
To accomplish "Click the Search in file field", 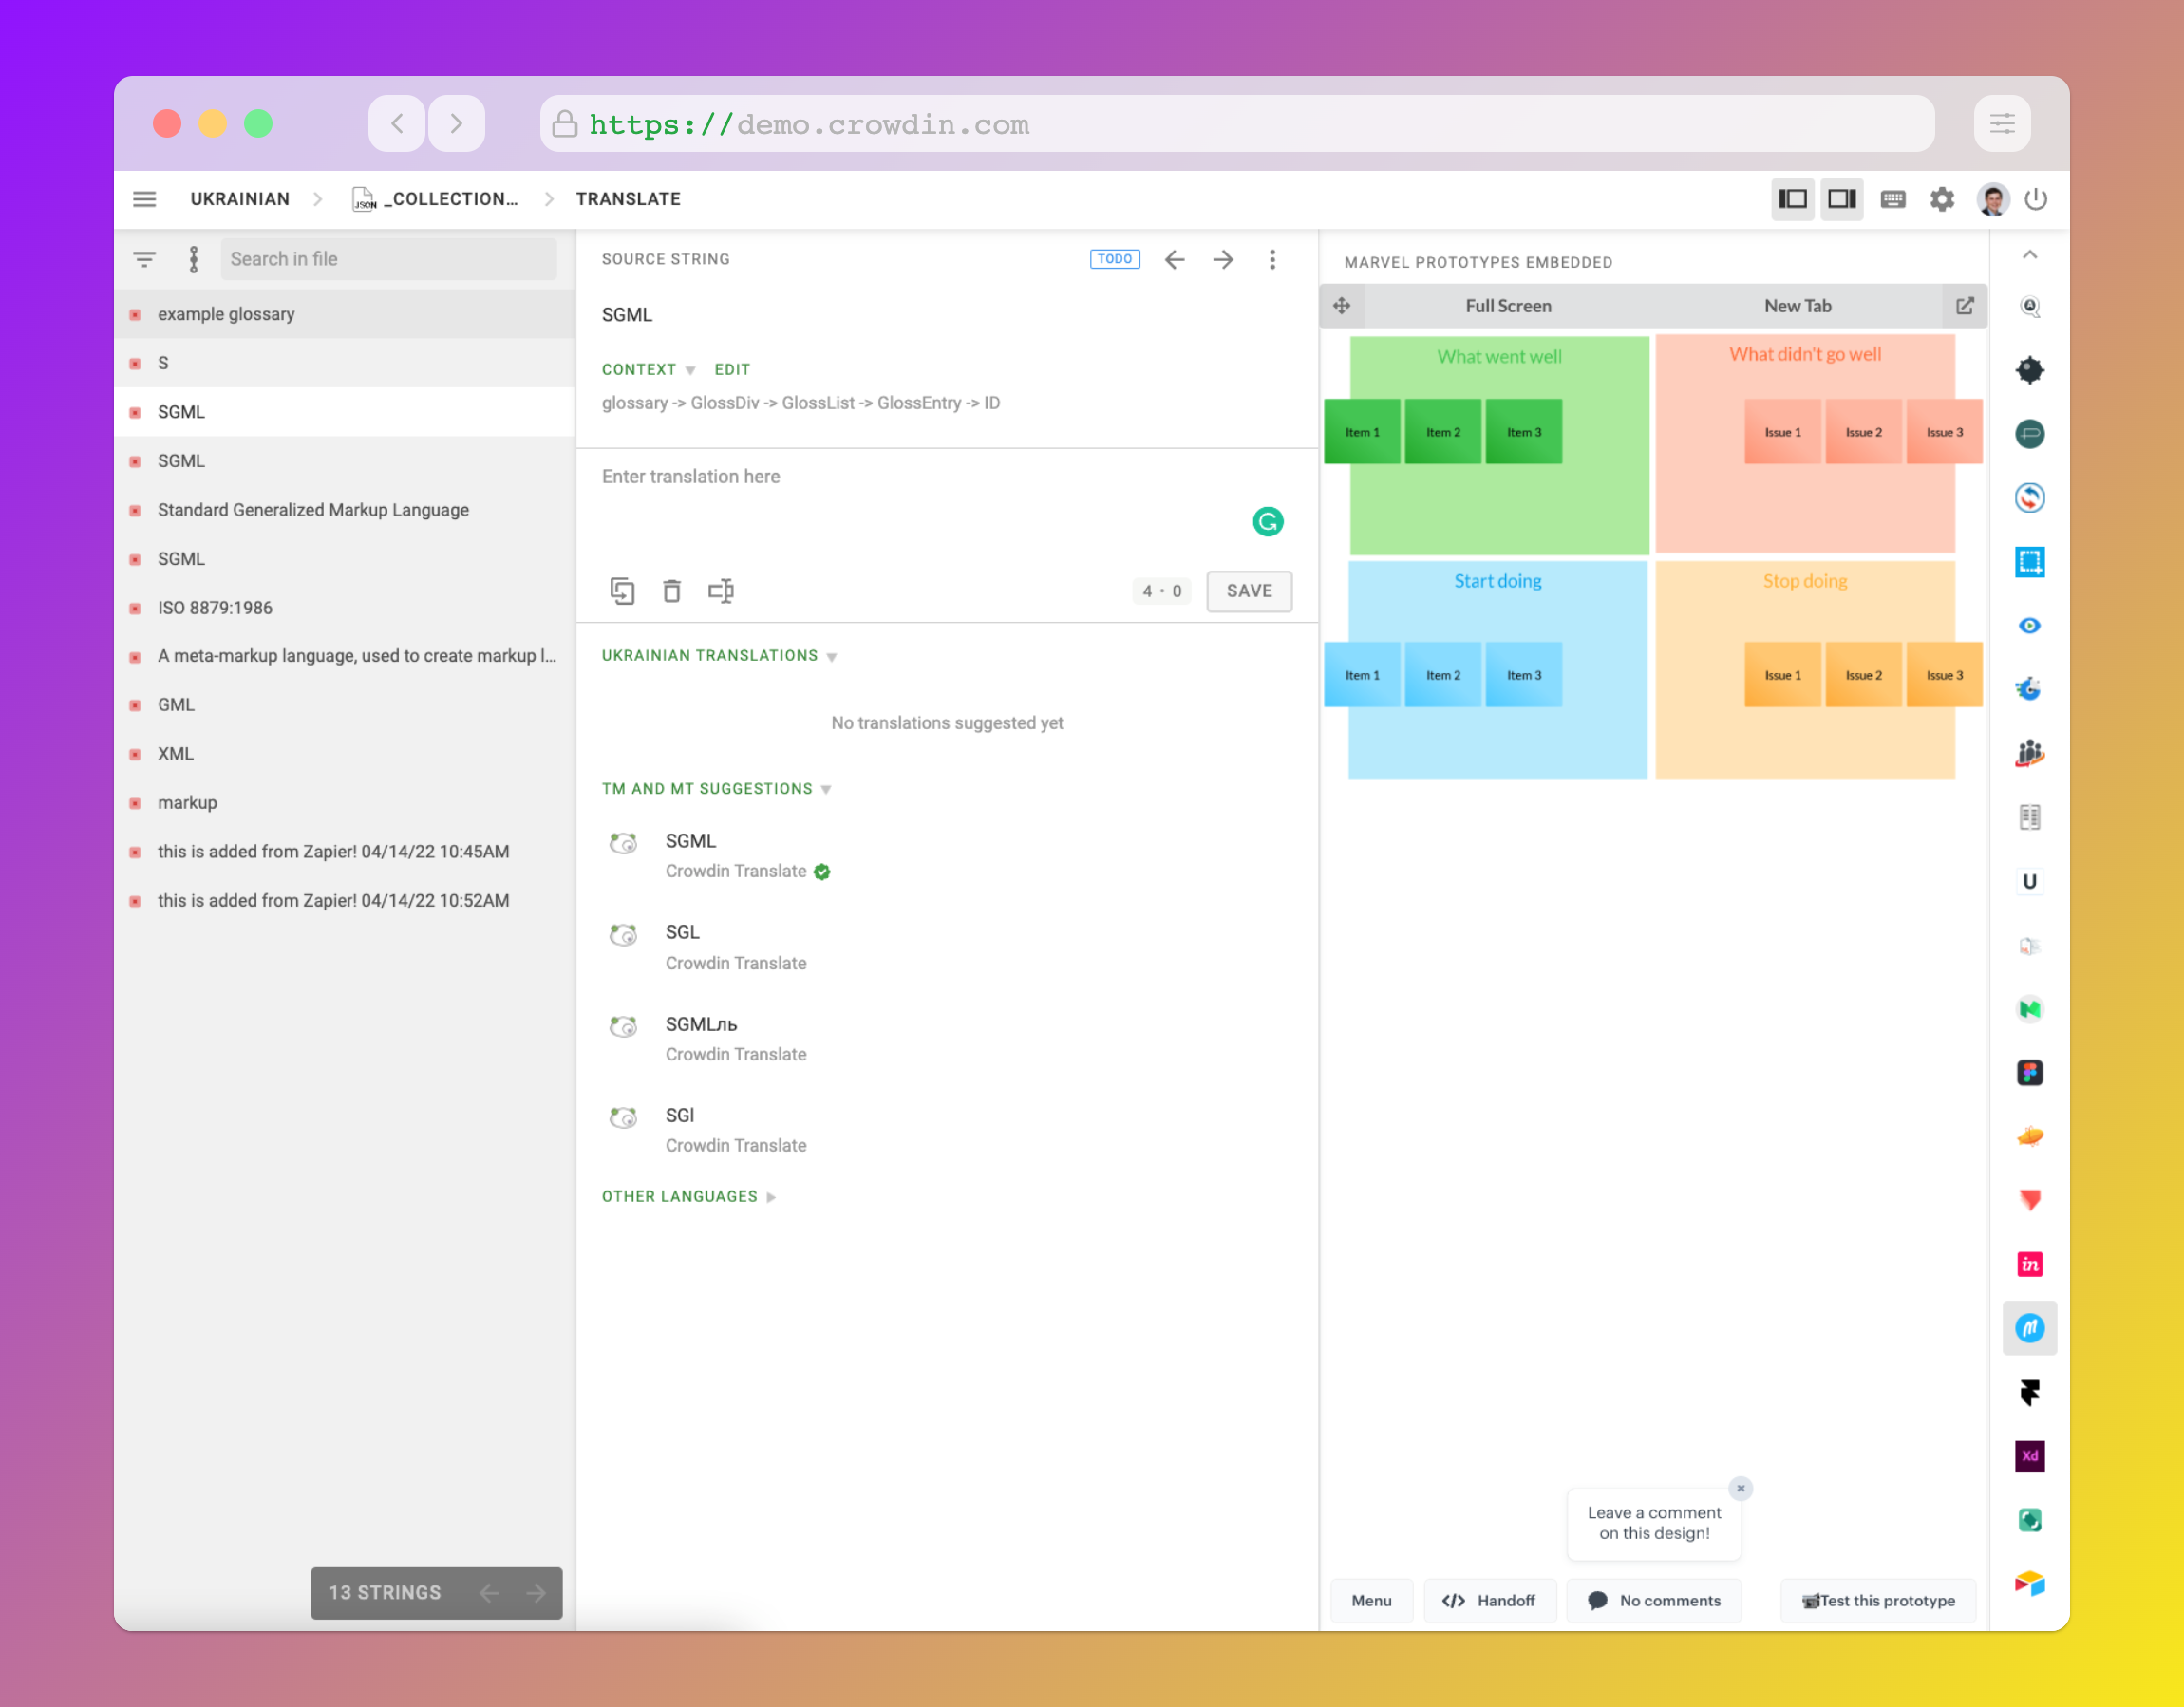I will pos(388,259).
